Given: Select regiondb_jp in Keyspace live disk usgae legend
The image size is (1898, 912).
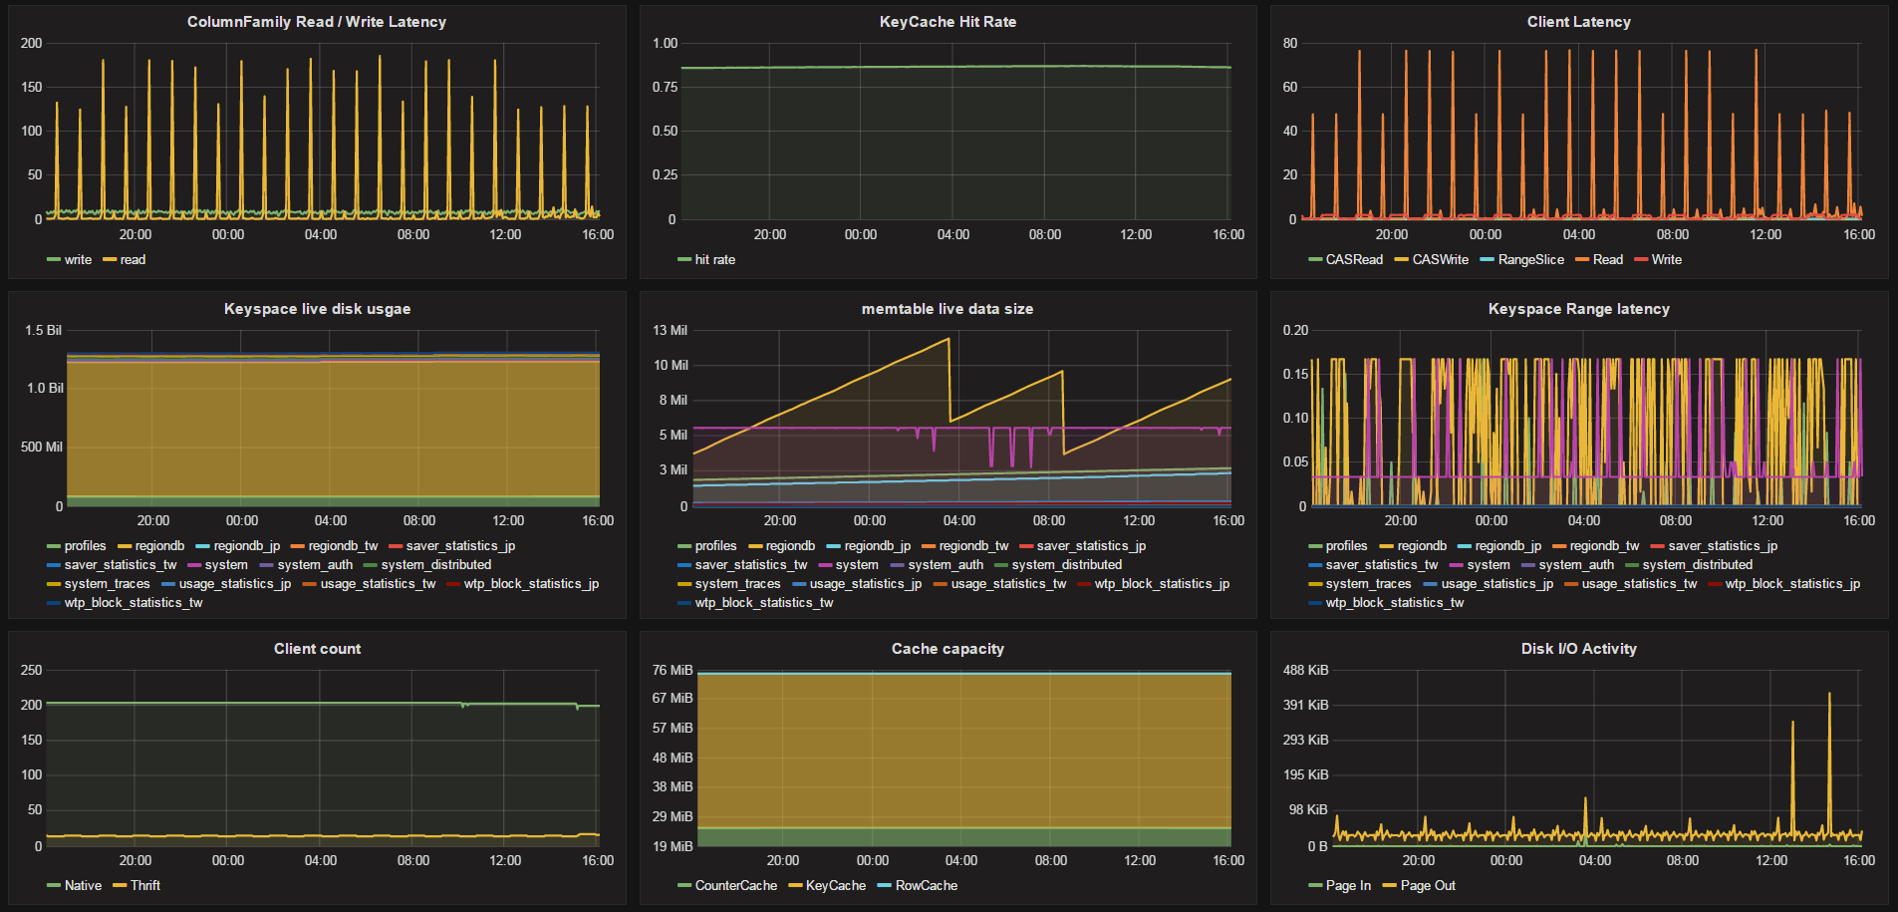Looking at the screenshot, I should click(x=247, y=546).
